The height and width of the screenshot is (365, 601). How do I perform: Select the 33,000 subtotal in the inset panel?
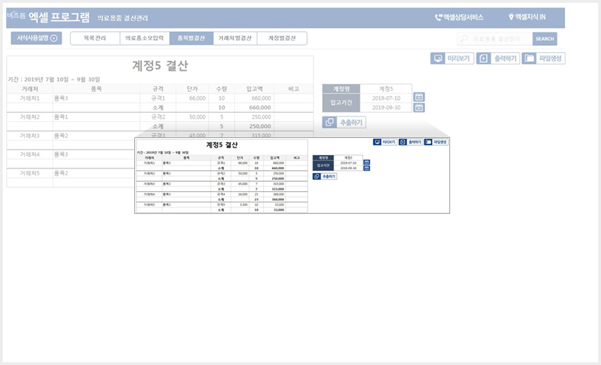[274, 210]
